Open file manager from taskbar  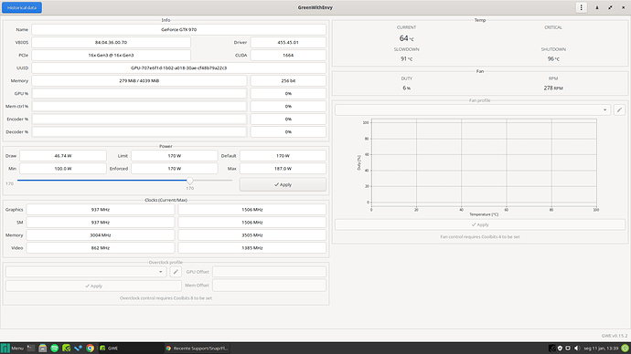[x=43, y=348]
